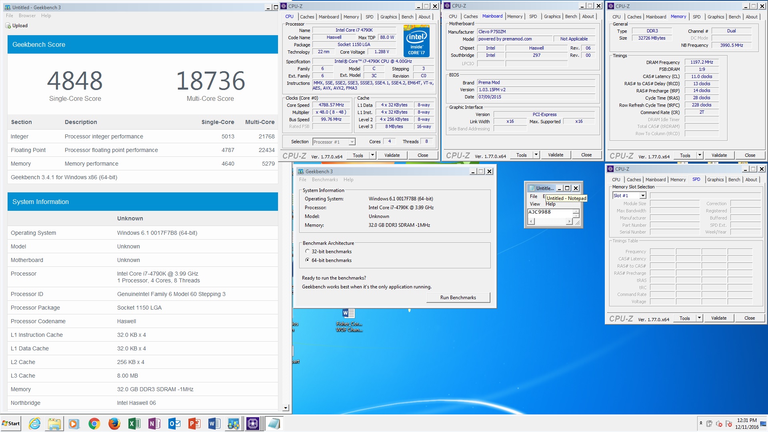
Task: Click Close button in Memory CPU-Z window
Action: (750, 155)
